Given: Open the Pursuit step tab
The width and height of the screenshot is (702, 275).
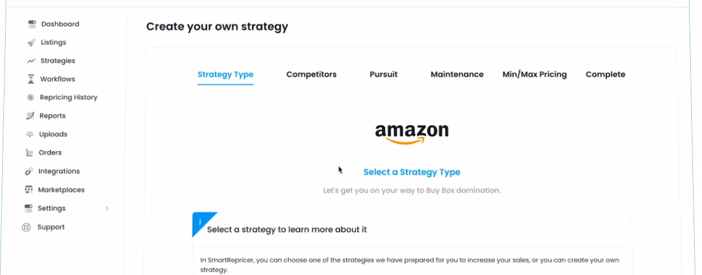Looking at the screenshot, I should coord(383,74).
